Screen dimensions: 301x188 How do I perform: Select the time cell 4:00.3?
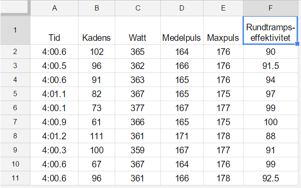click(54, 150)
